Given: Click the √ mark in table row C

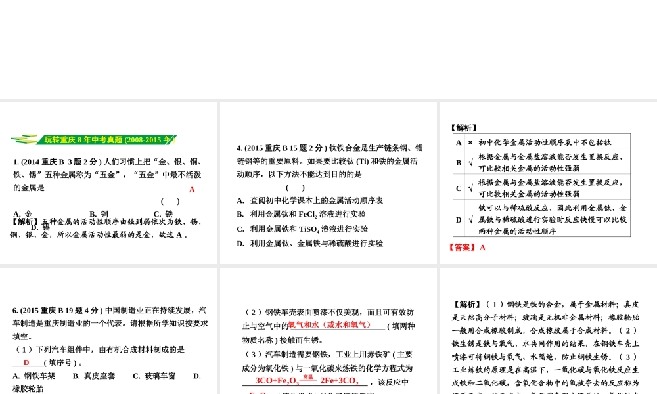Looking at the screenshot, I should coord(470,188).
